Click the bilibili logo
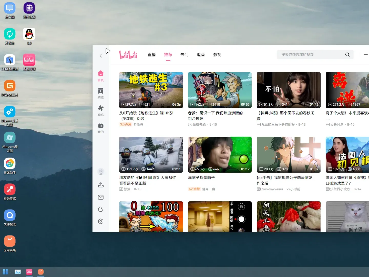This screenshot has width=369, height=277. (x=128, y=55)
